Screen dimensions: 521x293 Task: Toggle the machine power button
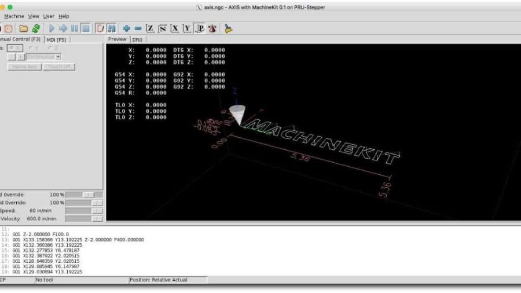coord(8,29)
